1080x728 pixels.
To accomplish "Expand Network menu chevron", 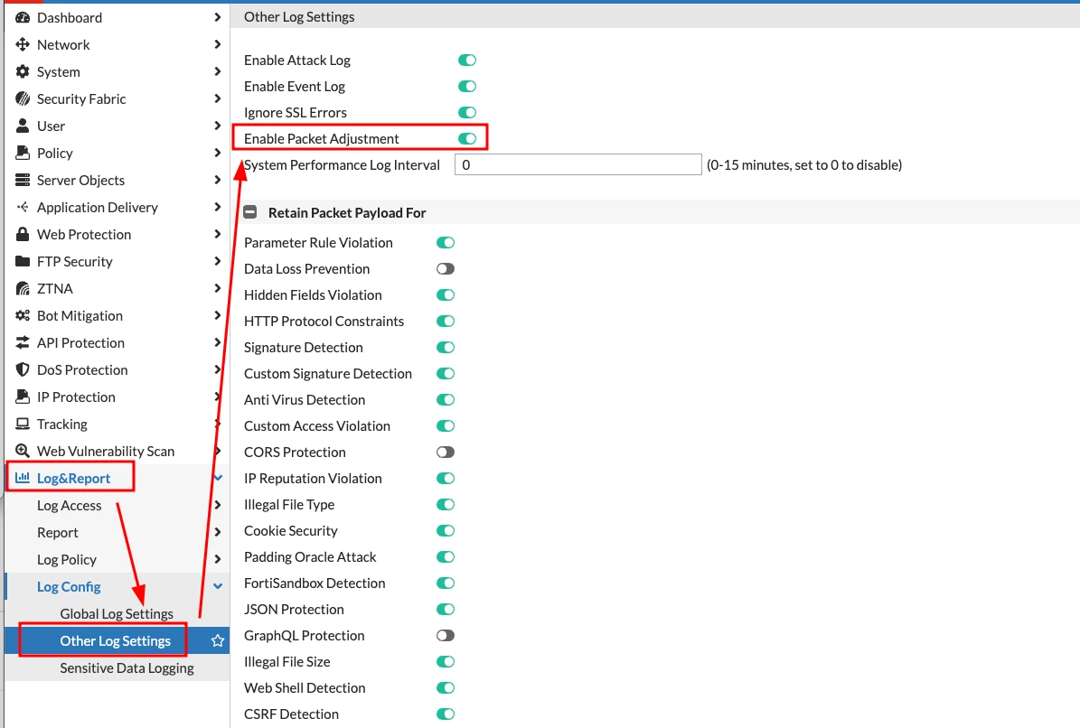I will [x=218, y=44].
